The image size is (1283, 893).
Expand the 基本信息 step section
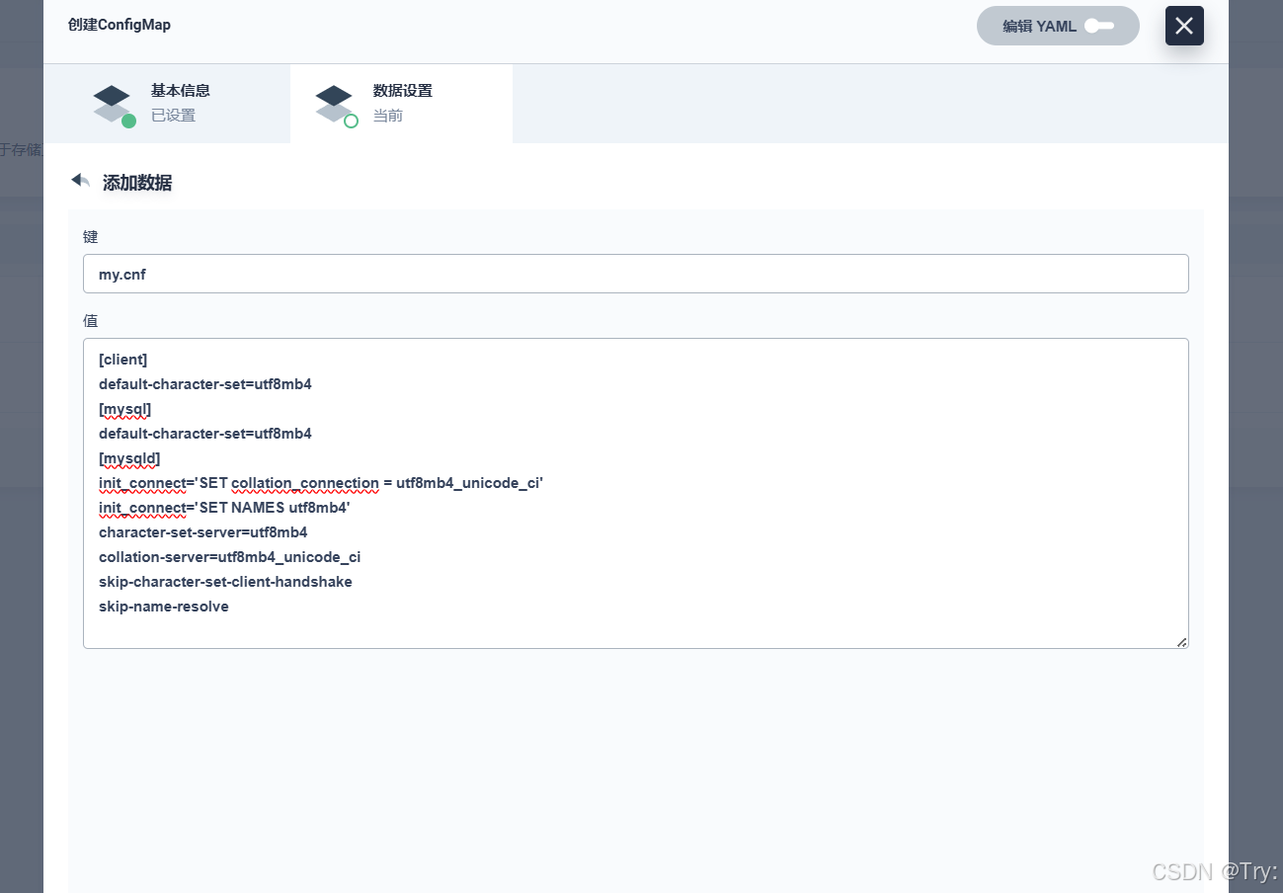pos(166,102)
